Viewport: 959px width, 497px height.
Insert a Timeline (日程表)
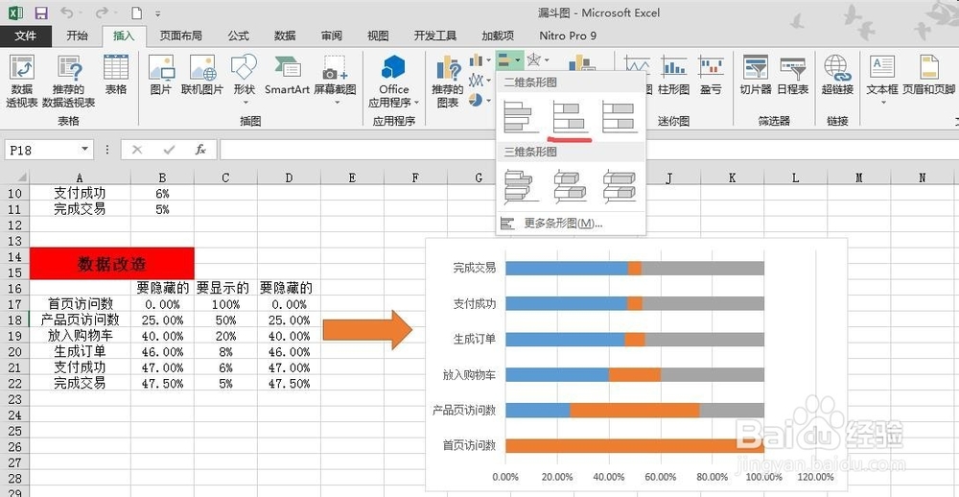(x=793, y=75)
